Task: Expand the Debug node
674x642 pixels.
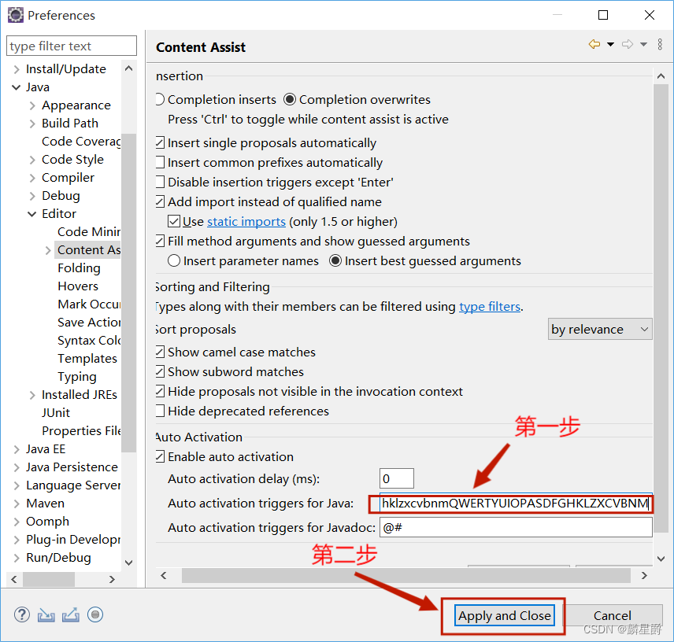Action: (32, 196)
